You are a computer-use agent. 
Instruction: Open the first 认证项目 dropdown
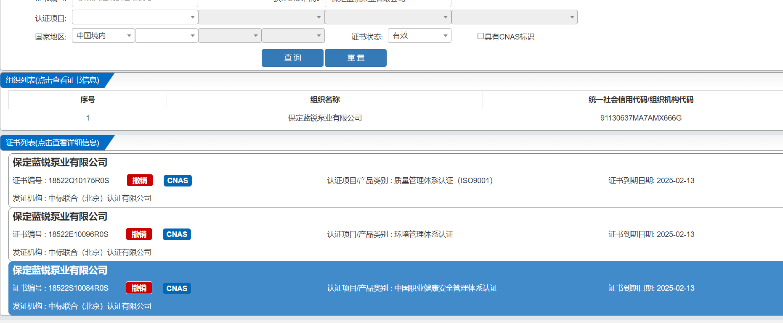click(135, 17)
